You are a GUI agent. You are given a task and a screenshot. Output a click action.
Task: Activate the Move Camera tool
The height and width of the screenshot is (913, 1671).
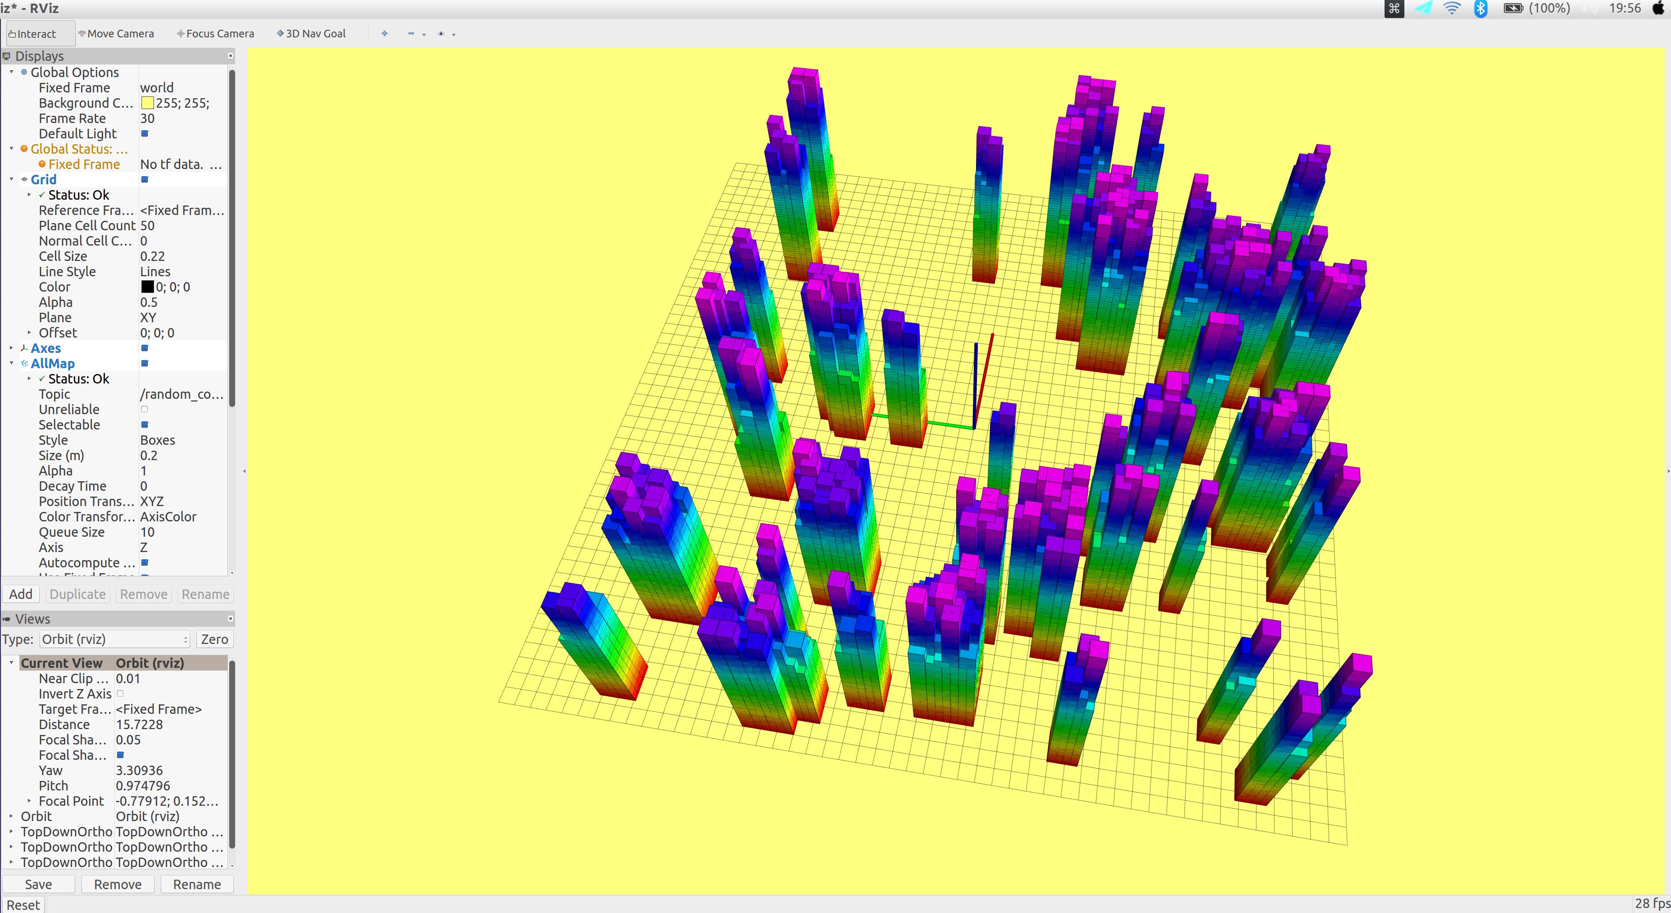117,34
